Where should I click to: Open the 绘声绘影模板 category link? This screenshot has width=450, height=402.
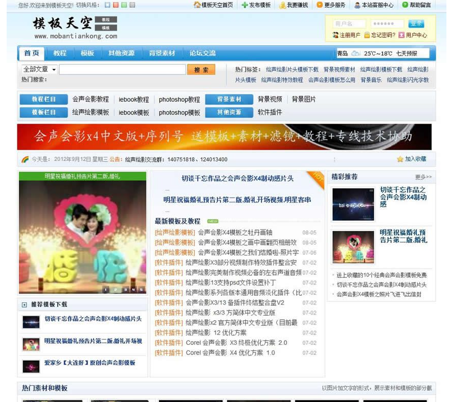pyautogui.click(x=91, y=112)
